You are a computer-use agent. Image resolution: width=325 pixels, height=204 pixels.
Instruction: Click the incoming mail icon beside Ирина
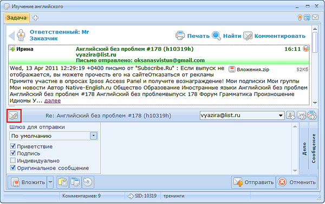pos(12,49)
